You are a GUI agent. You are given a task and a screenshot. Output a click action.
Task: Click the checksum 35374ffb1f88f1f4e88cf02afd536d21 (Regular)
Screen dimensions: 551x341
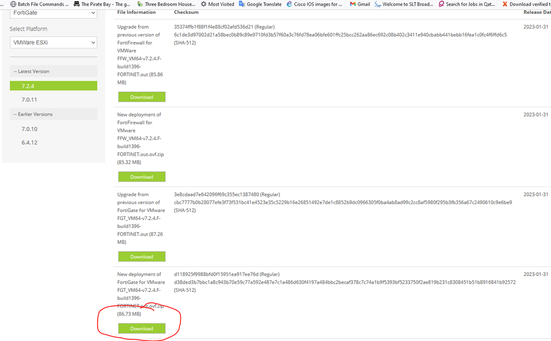point(224,26)
